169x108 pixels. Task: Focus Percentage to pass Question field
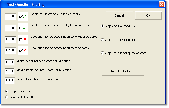(10, 81)
